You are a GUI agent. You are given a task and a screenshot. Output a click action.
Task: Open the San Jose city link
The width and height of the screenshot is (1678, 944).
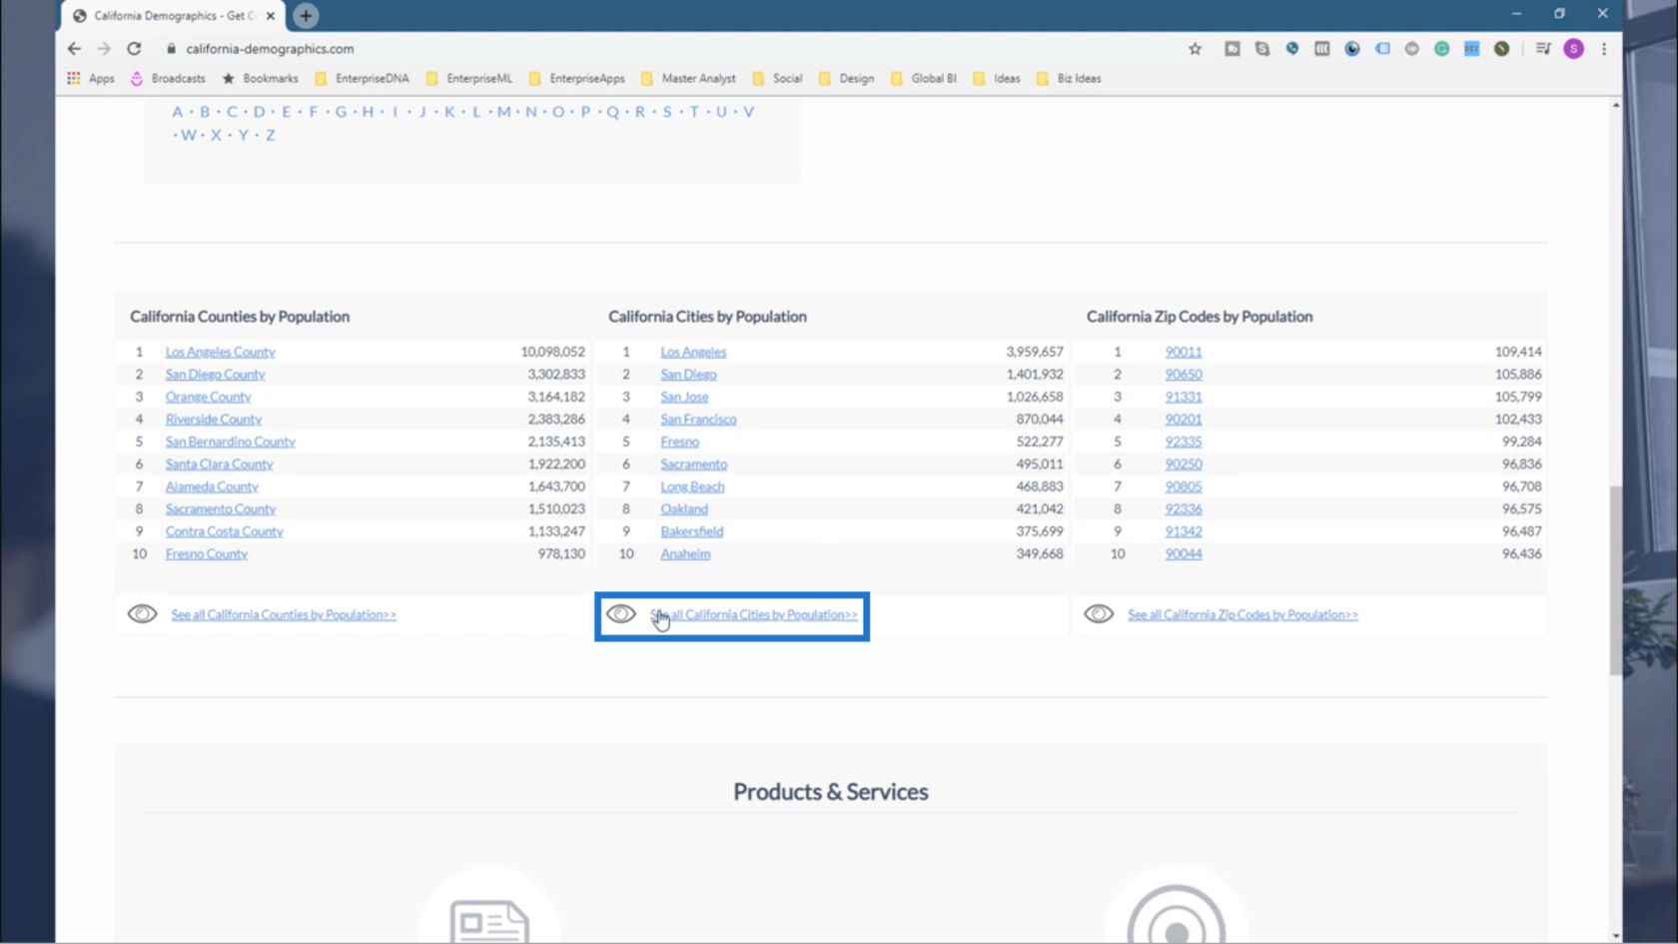click(x=684, y=397)
